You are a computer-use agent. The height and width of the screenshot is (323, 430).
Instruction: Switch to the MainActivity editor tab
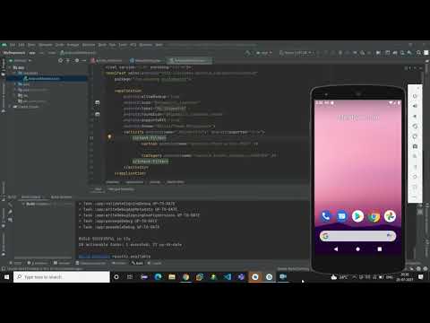click(147, 61)
